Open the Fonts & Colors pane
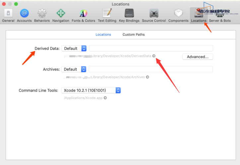This screenshot has height=165, width=240. click(84, 16)
